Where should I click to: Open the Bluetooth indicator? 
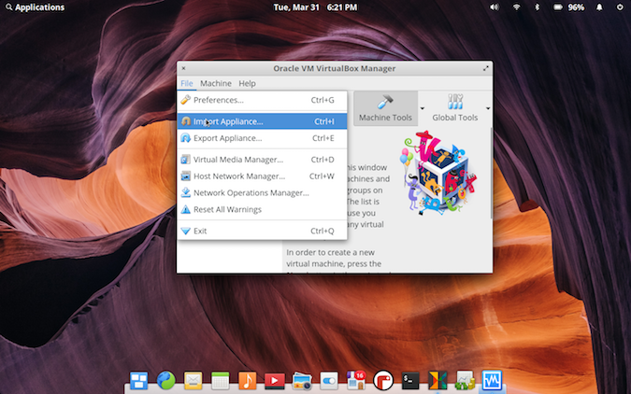click(x=537, y=7)
